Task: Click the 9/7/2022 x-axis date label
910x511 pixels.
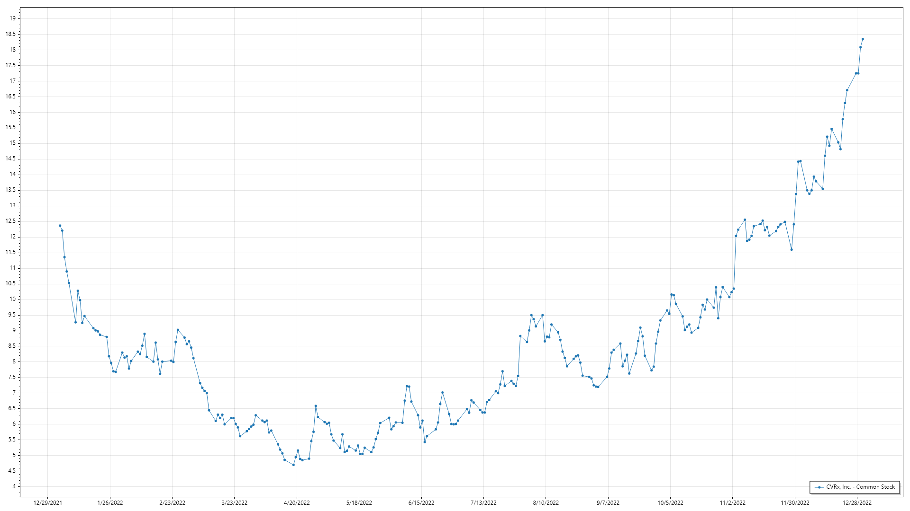Action: coord(608,503)
